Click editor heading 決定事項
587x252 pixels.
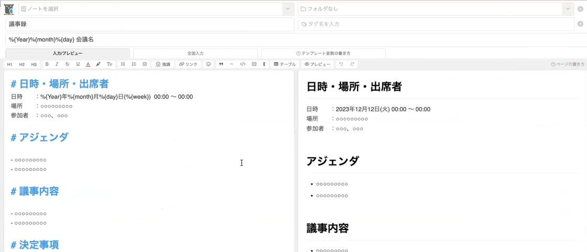click(35, 245)
